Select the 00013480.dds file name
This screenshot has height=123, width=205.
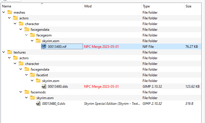tap(58, 87)
